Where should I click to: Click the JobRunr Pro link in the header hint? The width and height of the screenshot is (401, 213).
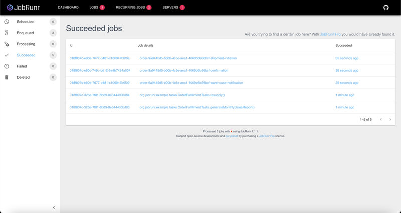coord(330,34)
